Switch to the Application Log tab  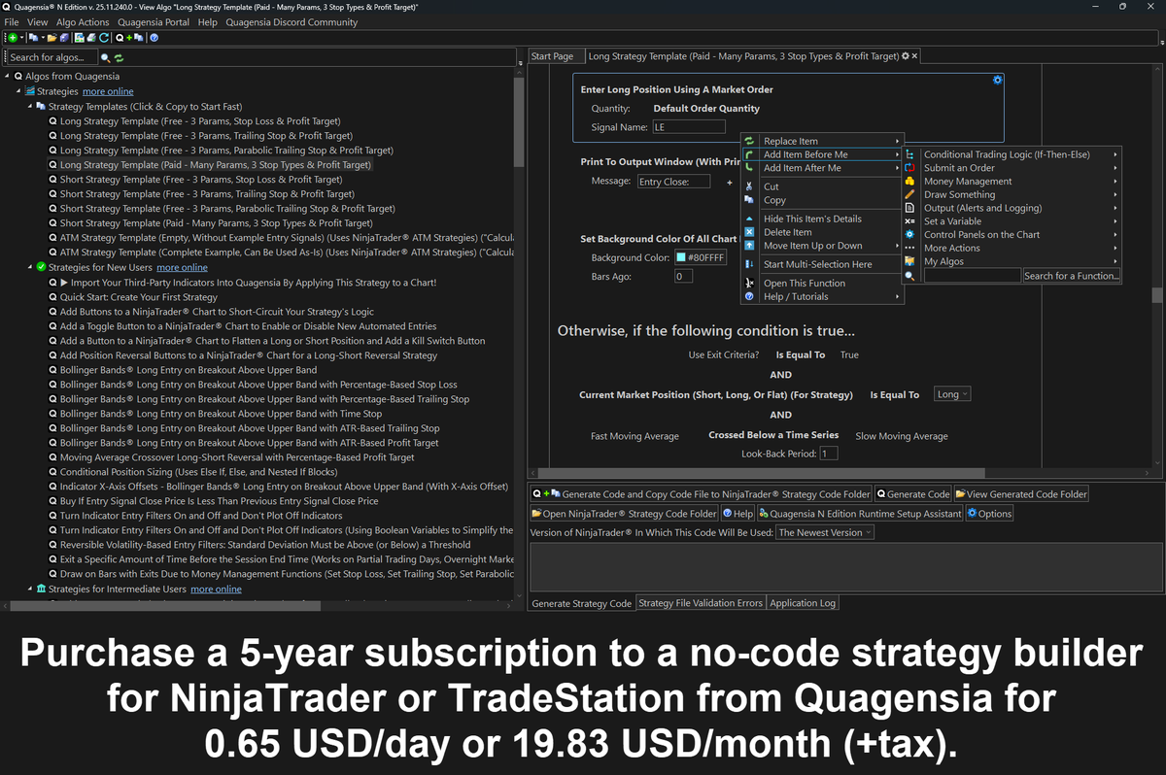pos(802,603)
